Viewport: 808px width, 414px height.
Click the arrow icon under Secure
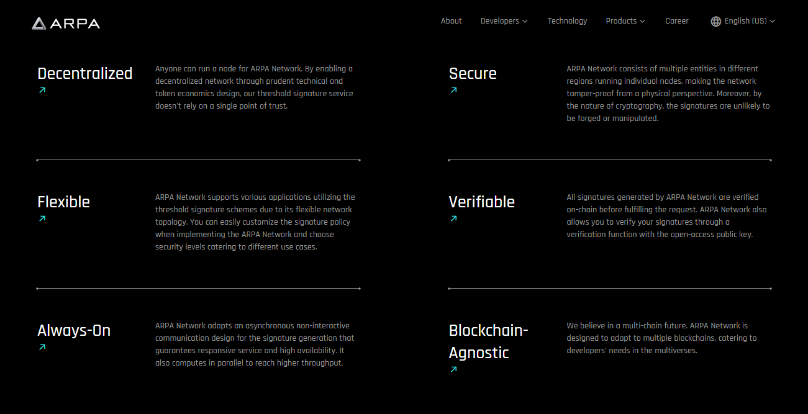click(453, 90)
